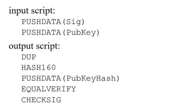Select the HASH160 opcode text
193x110 pixels.
[39, 68]
